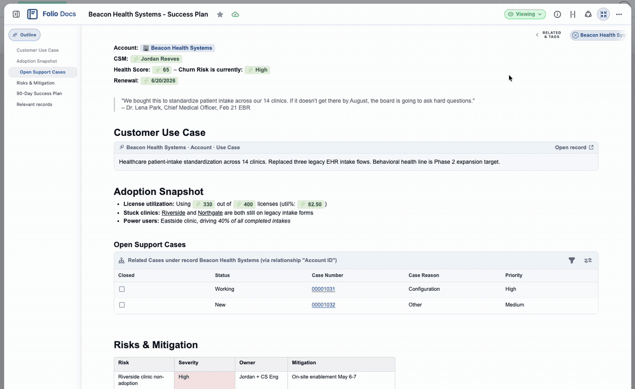Open case number 00001032 link
Screen dimensions: 635x389
point(323,305)
